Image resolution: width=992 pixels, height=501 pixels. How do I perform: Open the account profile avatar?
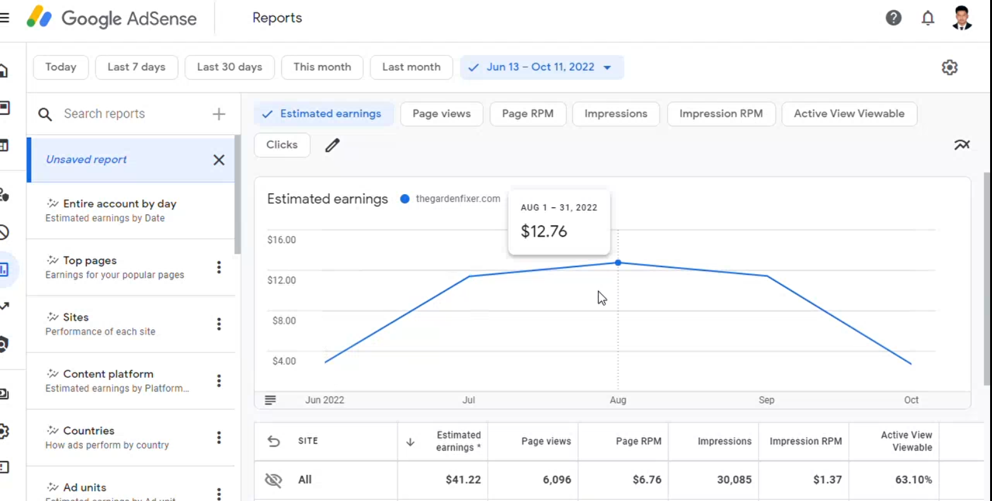962,18
